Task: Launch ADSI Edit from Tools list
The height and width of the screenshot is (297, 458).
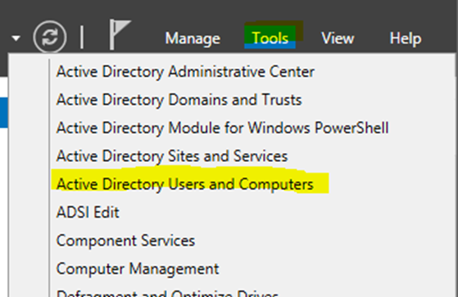Action: coord(88,212)
